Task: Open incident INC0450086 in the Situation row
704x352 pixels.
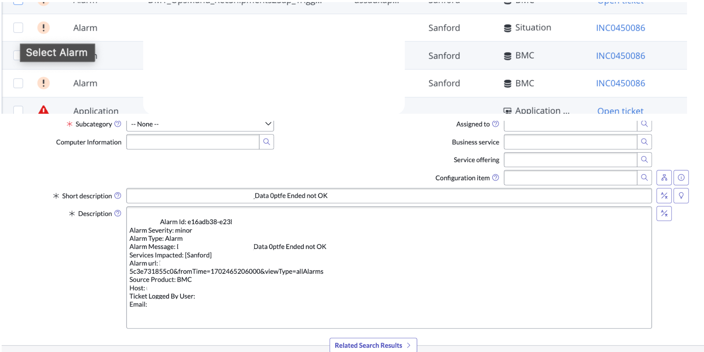Action: coord(620,28)
